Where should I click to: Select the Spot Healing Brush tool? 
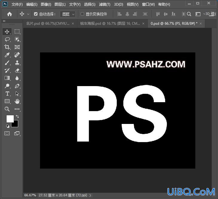point(17,55)
